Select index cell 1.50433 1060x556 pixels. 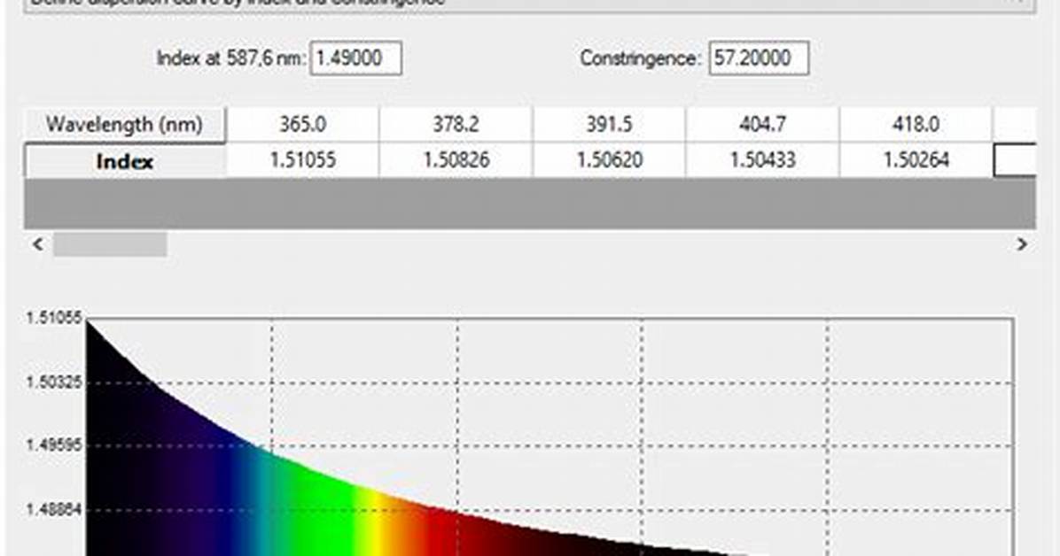click(762, 160)
